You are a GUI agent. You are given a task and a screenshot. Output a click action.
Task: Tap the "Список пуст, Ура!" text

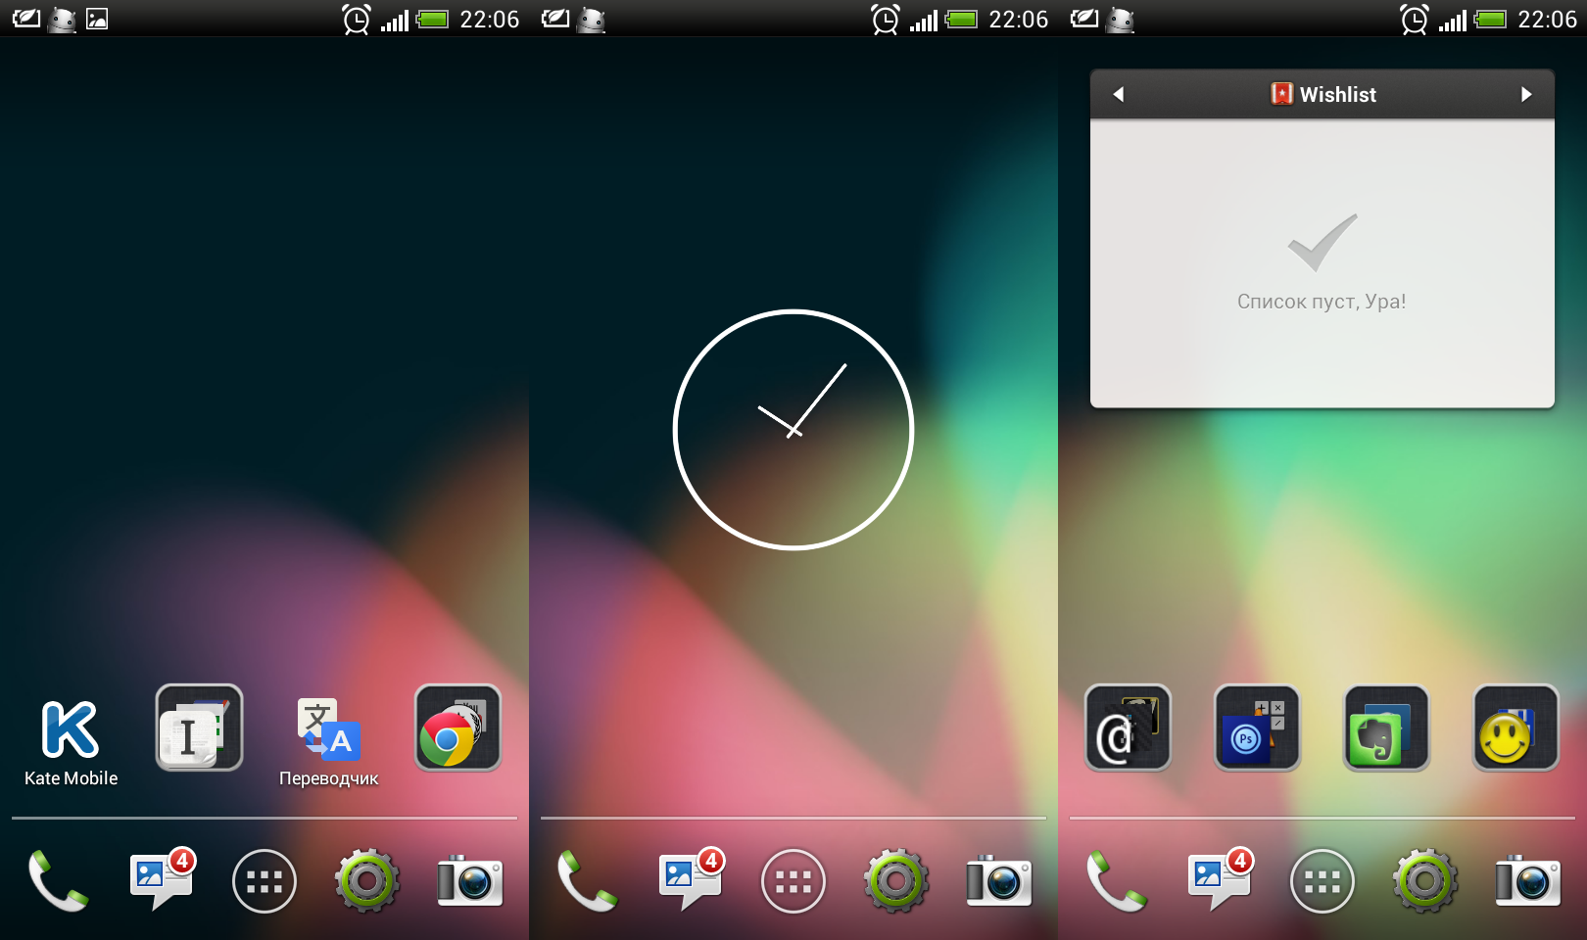pyautogui.click(x=1322, y=302)
